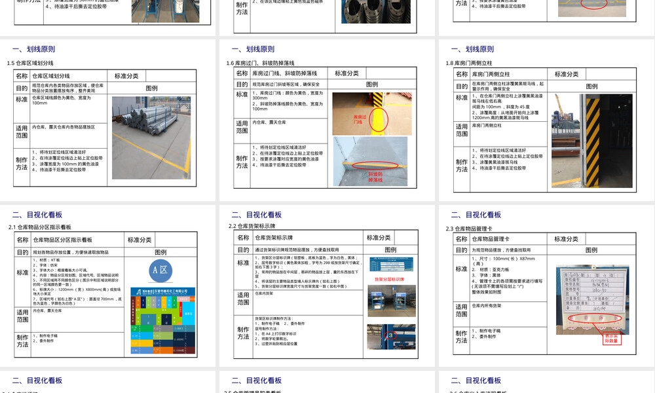The height and width of the screenshot is (393, 655).
Task: Click the subtitle '2.3 仓库物品管理卡'
Action: coord(469,229)
